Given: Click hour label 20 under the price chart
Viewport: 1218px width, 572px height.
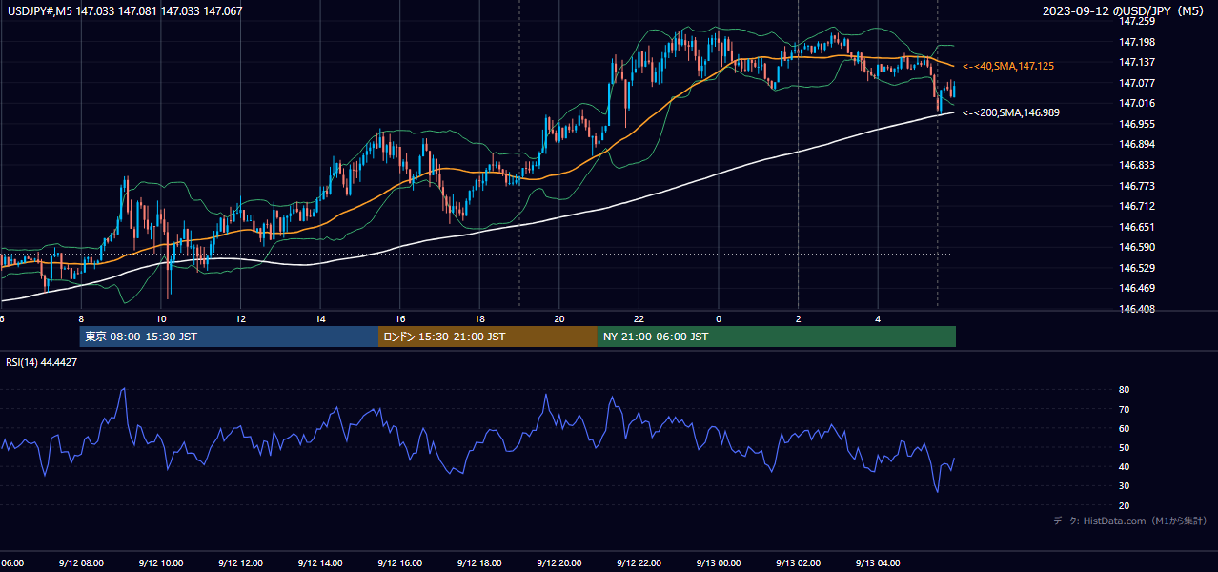Looking at the screenshot, I should [558, 318].
